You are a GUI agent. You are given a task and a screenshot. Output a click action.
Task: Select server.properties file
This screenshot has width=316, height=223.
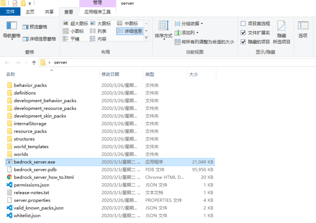coord(110,200)
